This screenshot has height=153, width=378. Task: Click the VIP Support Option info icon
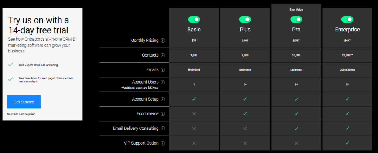point(163,143)
